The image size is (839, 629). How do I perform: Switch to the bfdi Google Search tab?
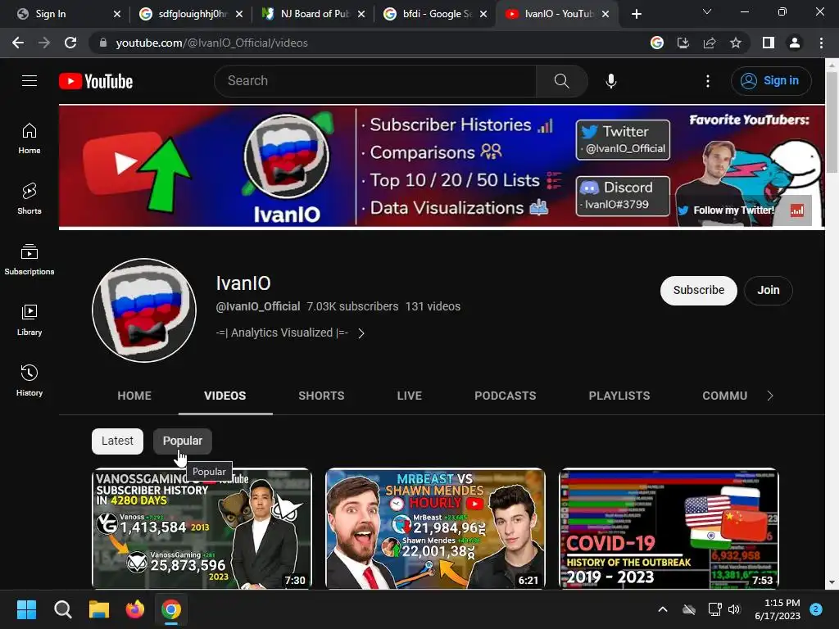tap(433, 14)
